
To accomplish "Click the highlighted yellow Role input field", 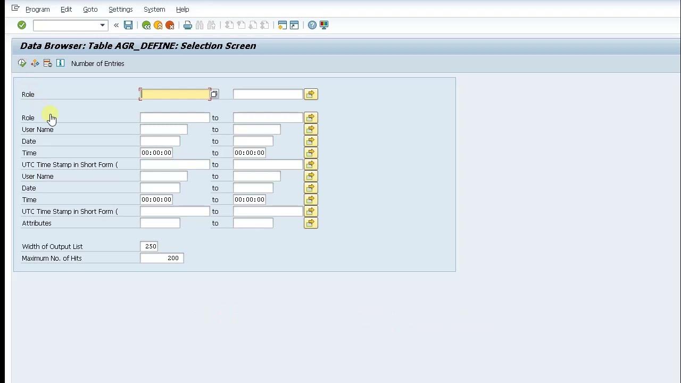I will click(175, 94).
